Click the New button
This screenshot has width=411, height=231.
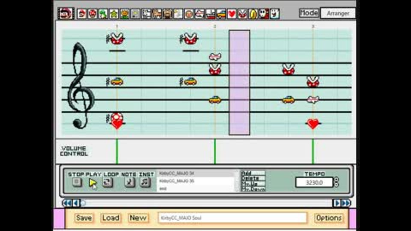click(x=138, y=218)
